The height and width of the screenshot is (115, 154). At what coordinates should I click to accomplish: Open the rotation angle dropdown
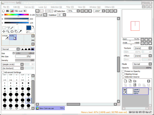103,11
